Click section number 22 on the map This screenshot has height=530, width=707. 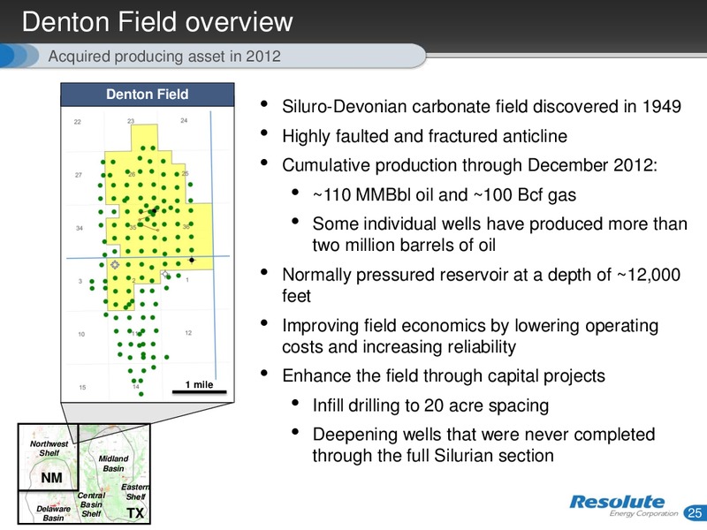click(x=78, y=122)
